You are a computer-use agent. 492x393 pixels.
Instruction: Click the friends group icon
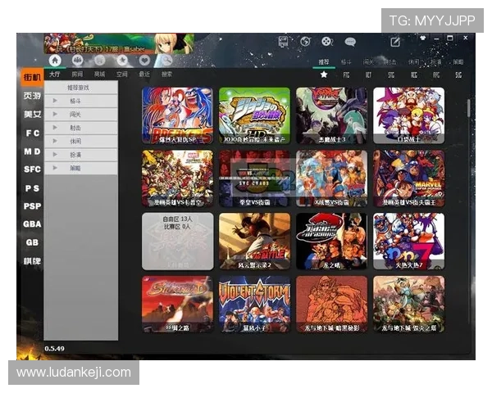coord(78,60)
